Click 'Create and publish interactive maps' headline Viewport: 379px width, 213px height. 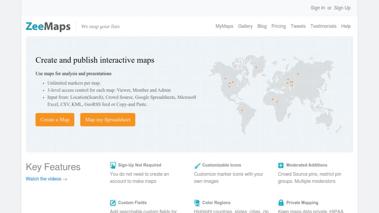point(95,60)
